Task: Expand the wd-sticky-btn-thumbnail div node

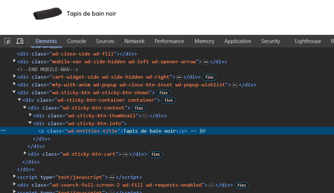Action: [x=30, y=115]
